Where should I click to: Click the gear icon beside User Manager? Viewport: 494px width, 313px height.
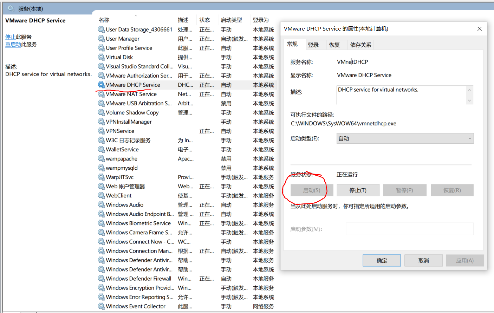pyautogui.click(x=102, y=39)
